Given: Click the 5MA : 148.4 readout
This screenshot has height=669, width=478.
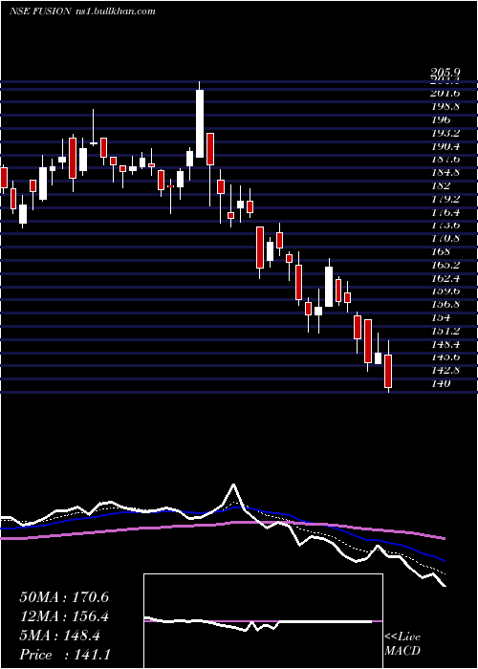Looking at the screenshot, I should pyautogui.click(x=59, y=636).
